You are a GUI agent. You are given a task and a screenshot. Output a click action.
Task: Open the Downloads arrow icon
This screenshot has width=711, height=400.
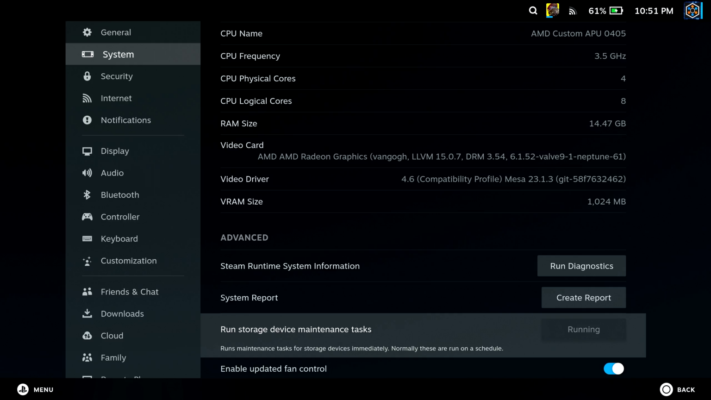(x=87, y=314)
